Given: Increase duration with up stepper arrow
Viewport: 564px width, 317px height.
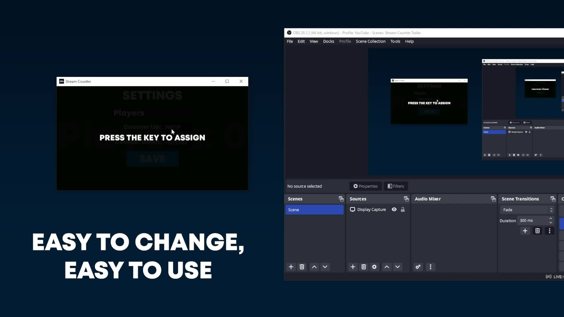Looking at the screenshot, I should click(x=550, y=218).
